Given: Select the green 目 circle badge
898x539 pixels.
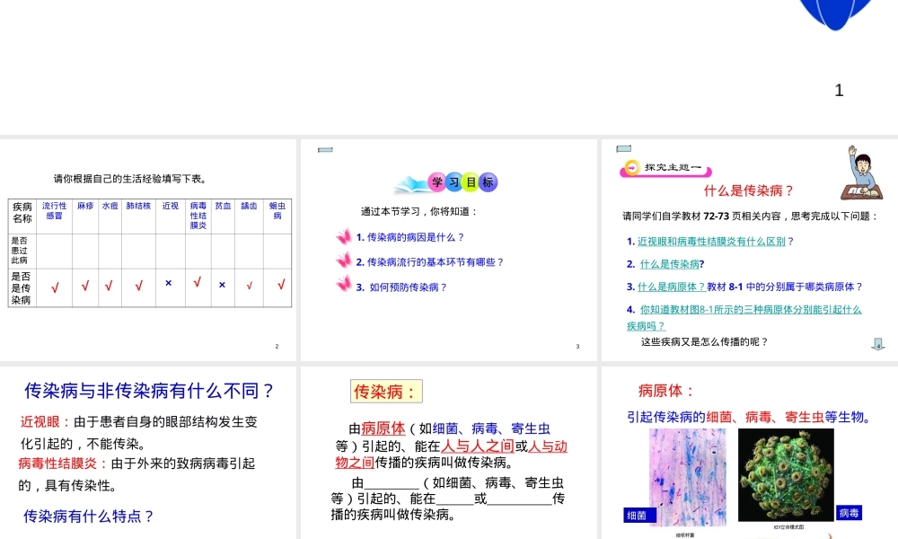Looking at the screenshot, I should tap(471, 182).
